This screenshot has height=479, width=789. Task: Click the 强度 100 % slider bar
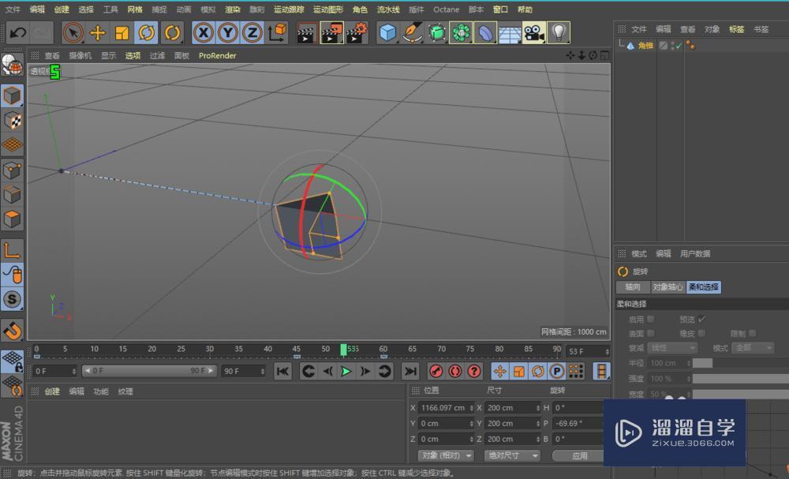[740, 378]
